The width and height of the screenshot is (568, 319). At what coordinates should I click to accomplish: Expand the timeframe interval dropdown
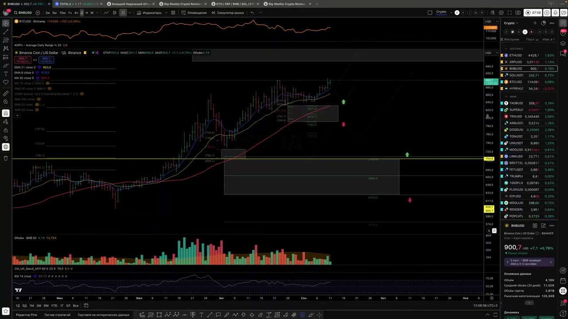97,13
